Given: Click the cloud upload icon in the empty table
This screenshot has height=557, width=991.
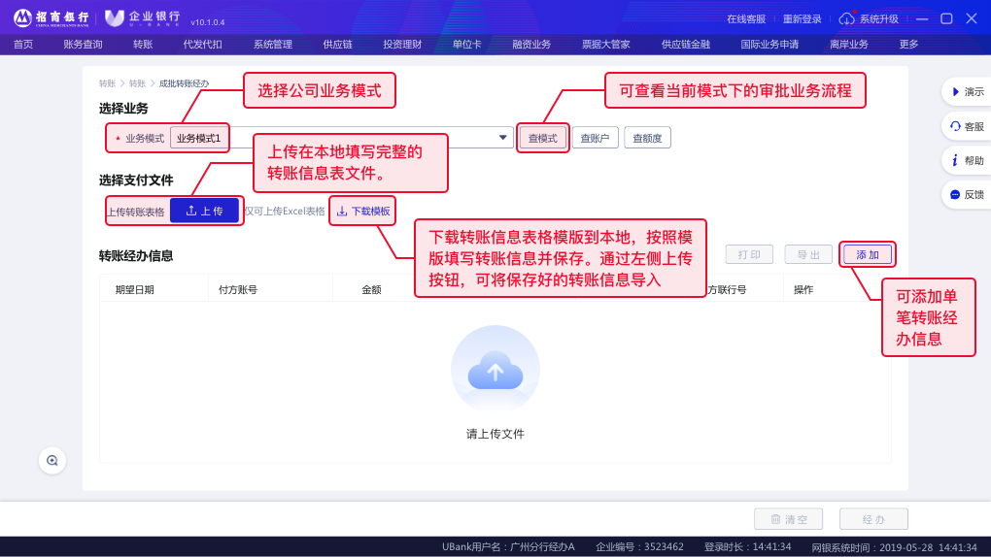Looking at the screenshot, I should 495,369.
